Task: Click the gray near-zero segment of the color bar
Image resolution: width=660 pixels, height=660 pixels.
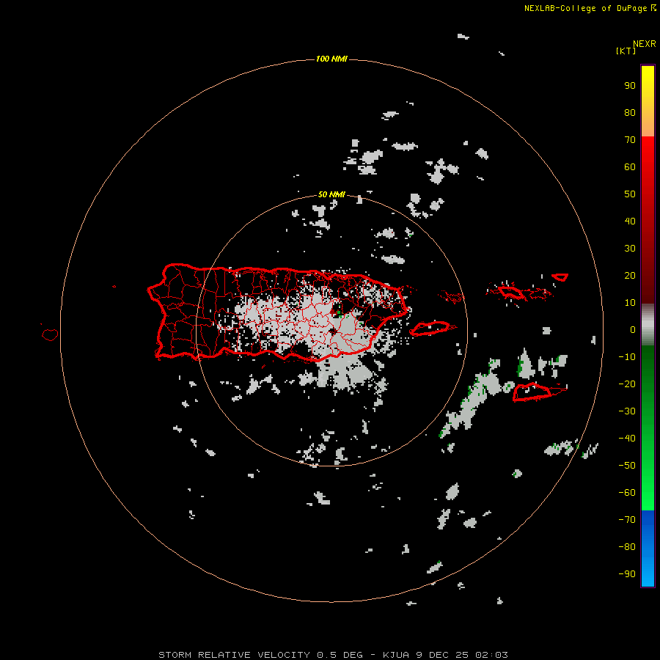Action: point(648,325)
